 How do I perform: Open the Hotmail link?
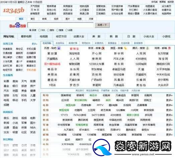tap(152, 135)
